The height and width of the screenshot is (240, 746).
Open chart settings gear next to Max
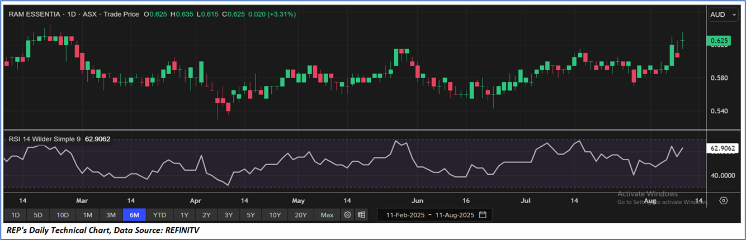point(347,215)
